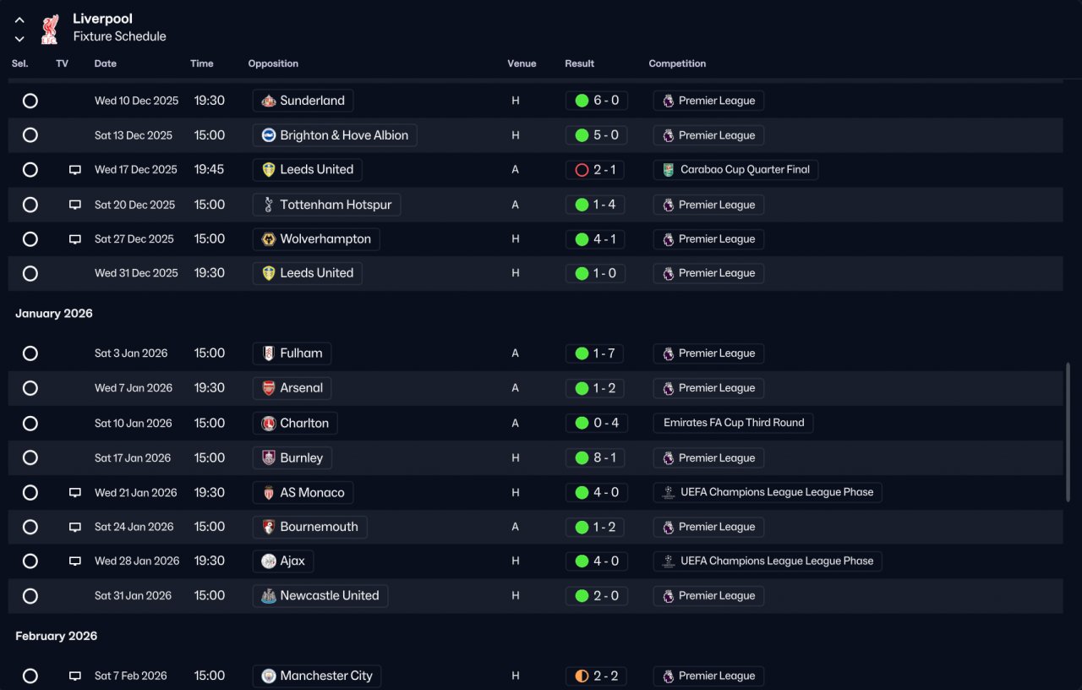This screenshot has width=1082, height=690.
Task: Toggle selection for Newcastle United fixture
Action: point(30,596)
